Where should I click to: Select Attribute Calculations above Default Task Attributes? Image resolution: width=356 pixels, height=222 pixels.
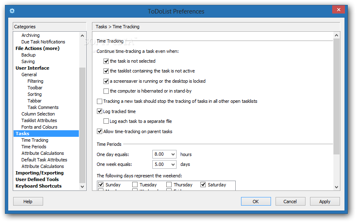click(43, 153)
